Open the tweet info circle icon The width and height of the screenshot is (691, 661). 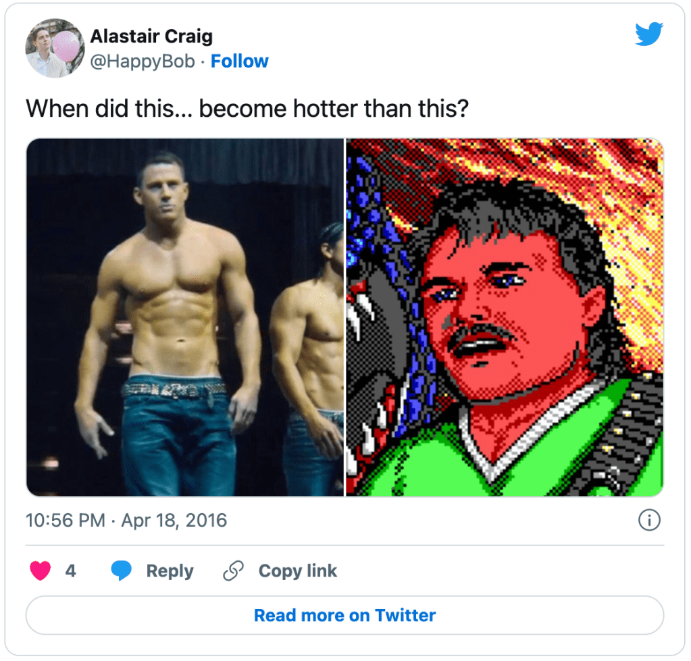pos(649,521)
